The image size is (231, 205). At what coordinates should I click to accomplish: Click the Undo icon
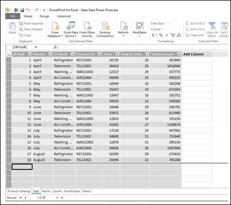[x=28, y=10]
